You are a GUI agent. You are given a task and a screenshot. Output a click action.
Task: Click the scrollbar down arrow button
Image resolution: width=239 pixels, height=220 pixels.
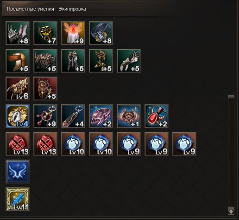(x=231, y=212)
